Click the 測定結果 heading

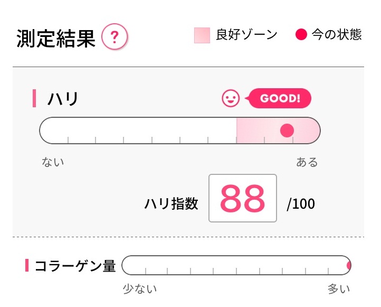(x=56, y=39)
